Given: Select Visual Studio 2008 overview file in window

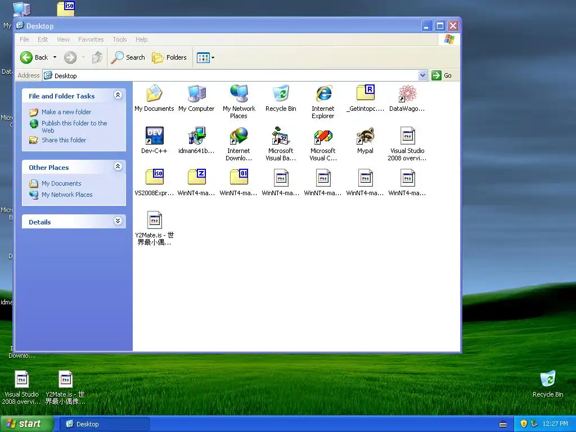Looking at the screenshot, I should [x=407, y=136].
